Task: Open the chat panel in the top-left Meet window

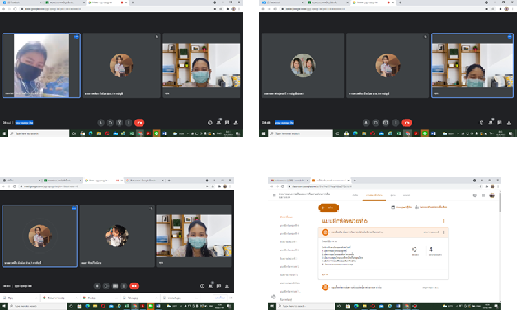Action: 228,122
